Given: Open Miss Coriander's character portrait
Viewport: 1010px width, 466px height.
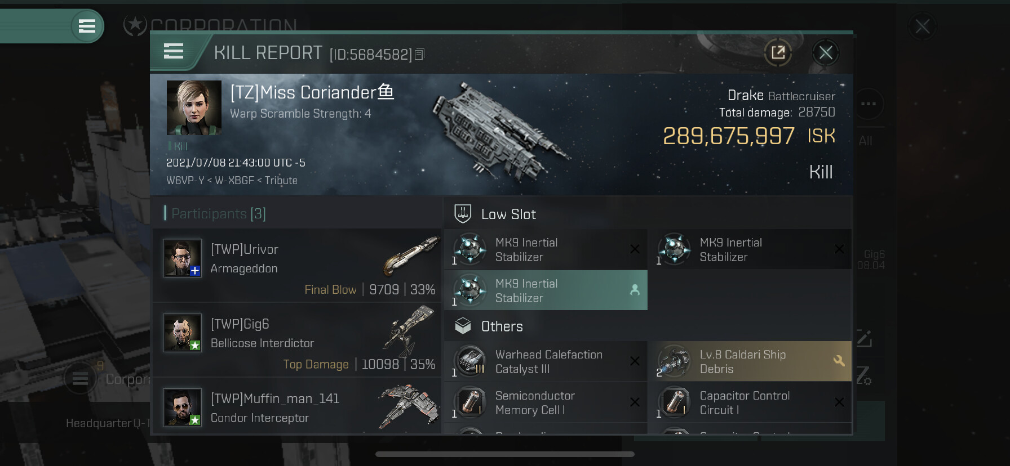Looking at the screenshot, I should pos(194,107).
